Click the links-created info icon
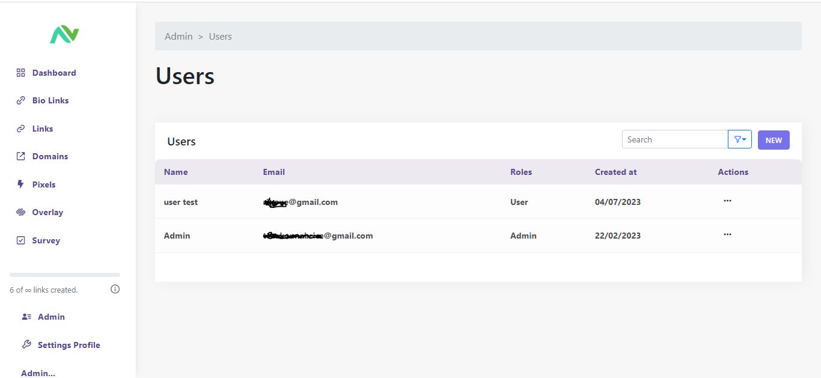The image size is (821, 378). pyautogui.click(x=115, y=289)
